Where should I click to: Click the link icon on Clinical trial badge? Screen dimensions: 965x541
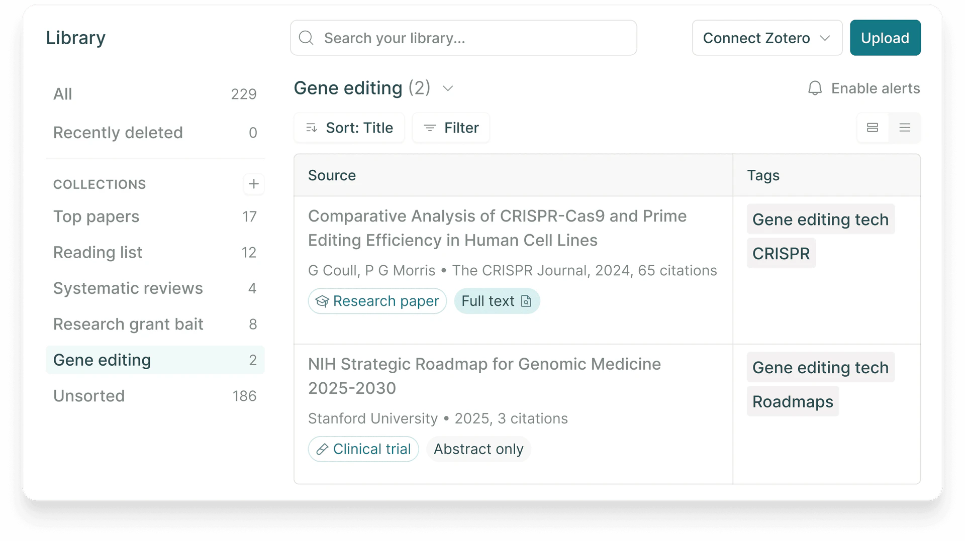point(322,449)
